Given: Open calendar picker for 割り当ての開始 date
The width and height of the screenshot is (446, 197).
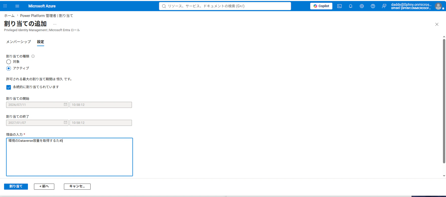Looking at the screenshot, I should point(65,105).
